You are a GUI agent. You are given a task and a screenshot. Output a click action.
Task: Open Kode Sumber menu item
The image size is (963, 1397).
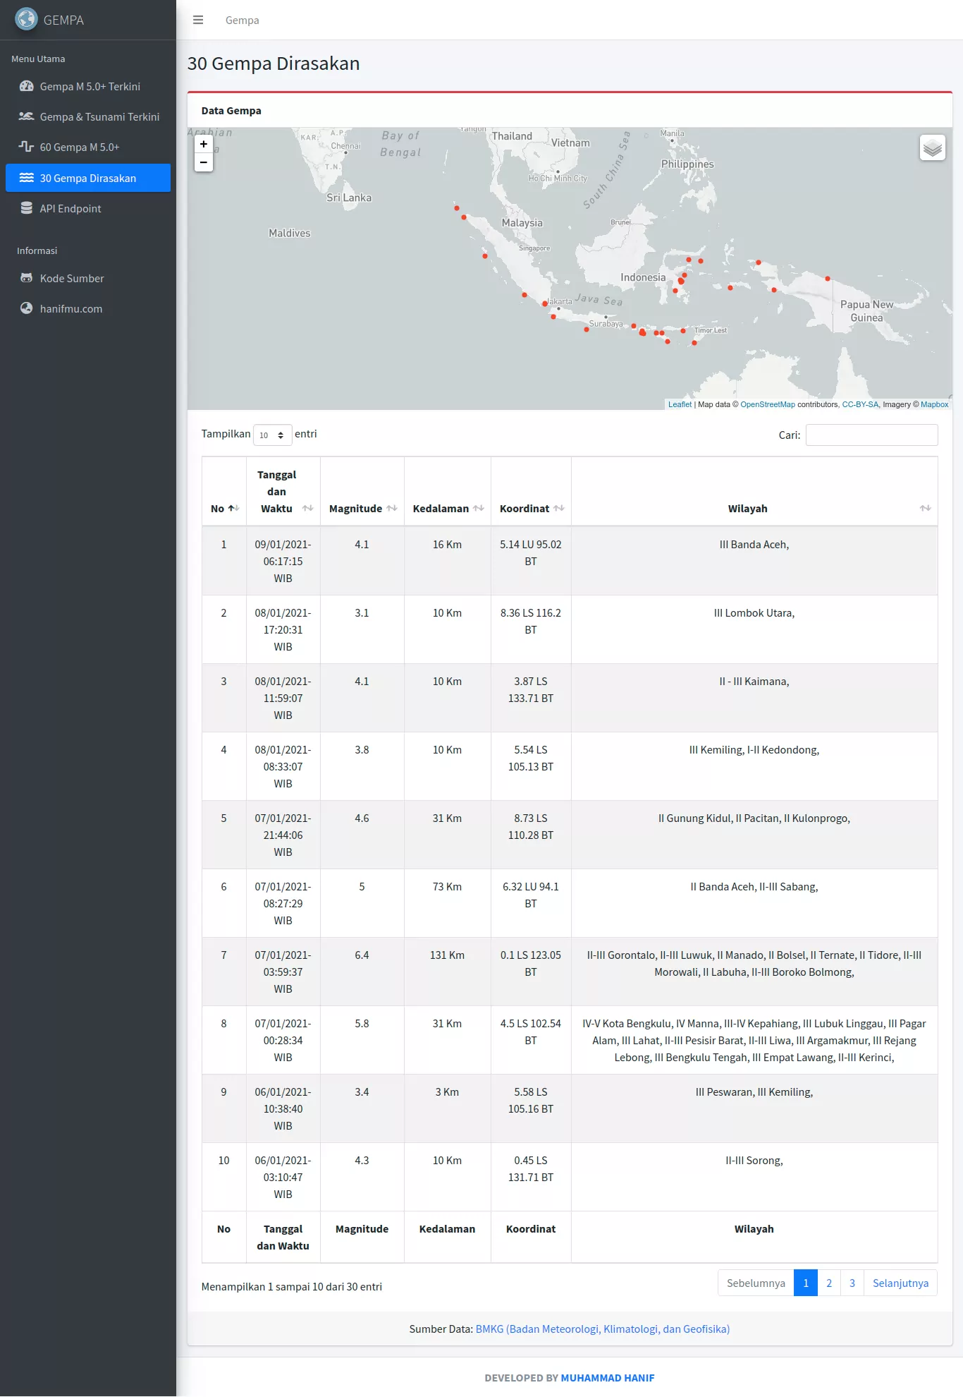(88, 278)
